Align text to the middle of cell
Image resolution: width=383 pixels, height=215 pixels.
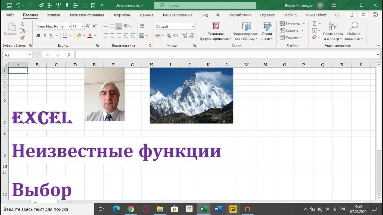point(112,26)
